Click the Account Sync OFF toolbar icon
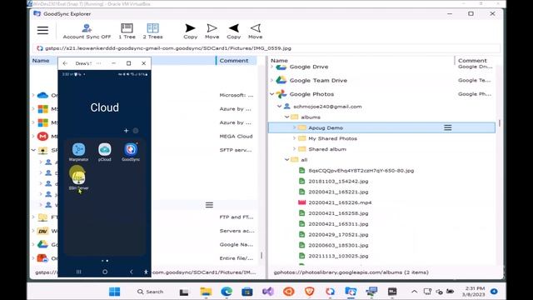 click(x=87, y=31)
